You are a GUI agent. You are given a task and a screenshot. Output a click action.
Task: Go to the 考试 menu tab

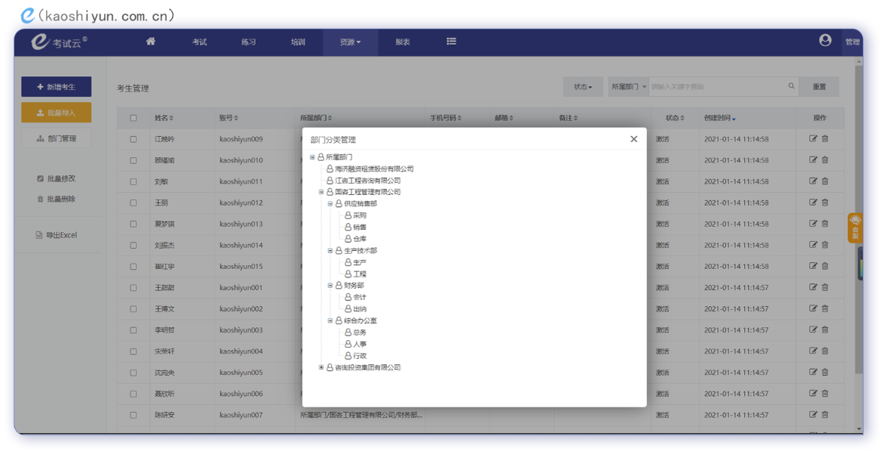(199, 42)
